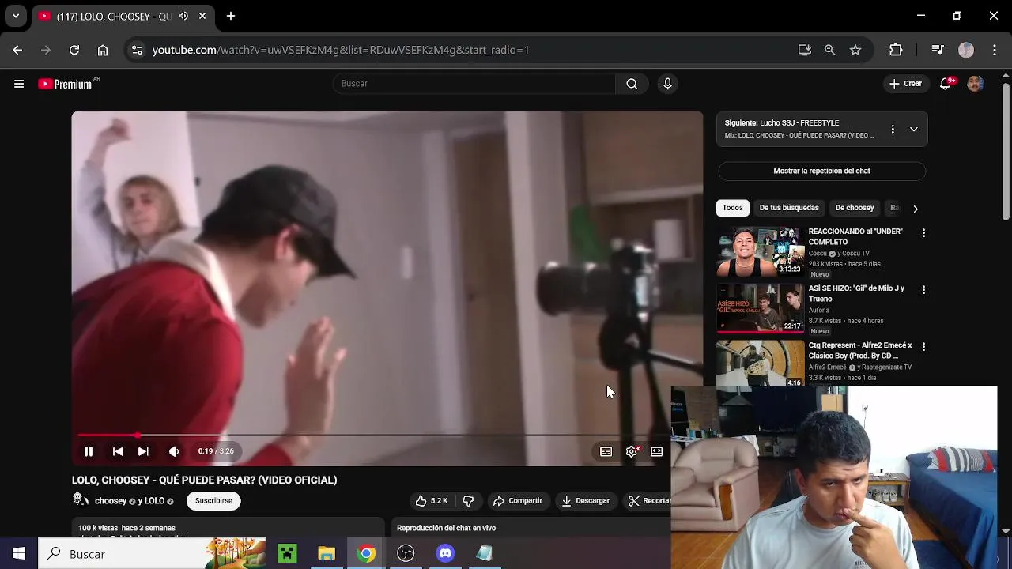
Task: Open the Chrome profile avatar
Action: tap(966, 50)
